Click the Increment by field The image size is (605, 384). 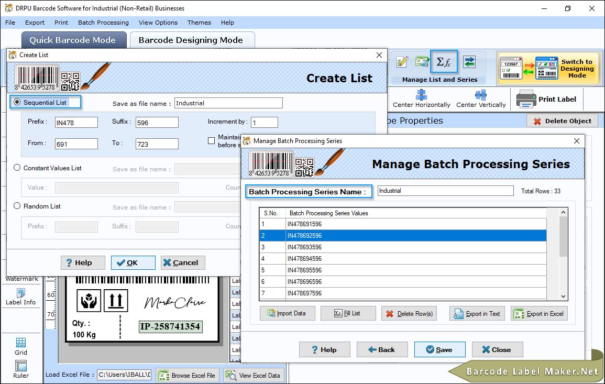tap(265, 123)
